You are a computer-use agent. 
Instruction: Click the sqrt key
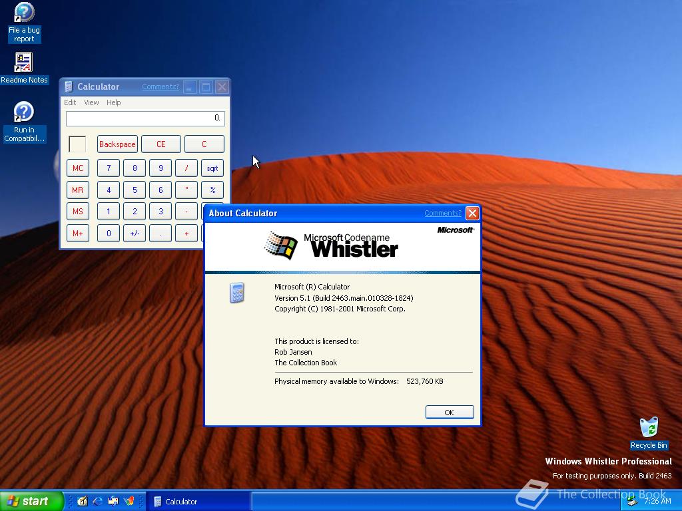coord(212,168)
